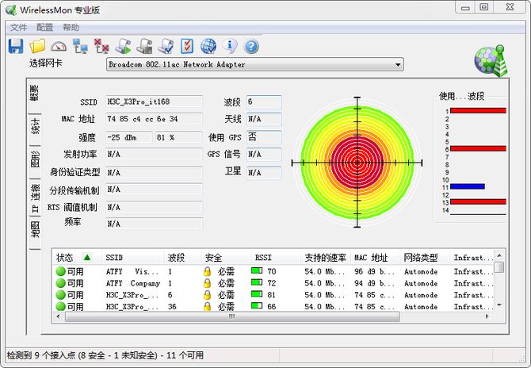Image resolution: width=531 pixels, height=368 pixels.
Task: Open the yellow folder icon in toolbar
Action: [37, 46]
